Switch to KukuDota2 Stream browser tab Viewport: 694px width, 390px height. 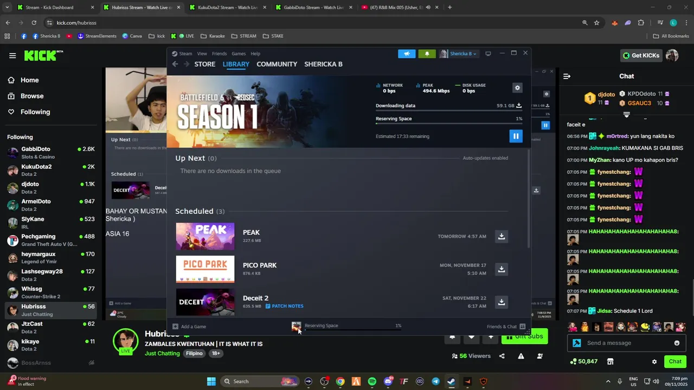click(228, 8)
